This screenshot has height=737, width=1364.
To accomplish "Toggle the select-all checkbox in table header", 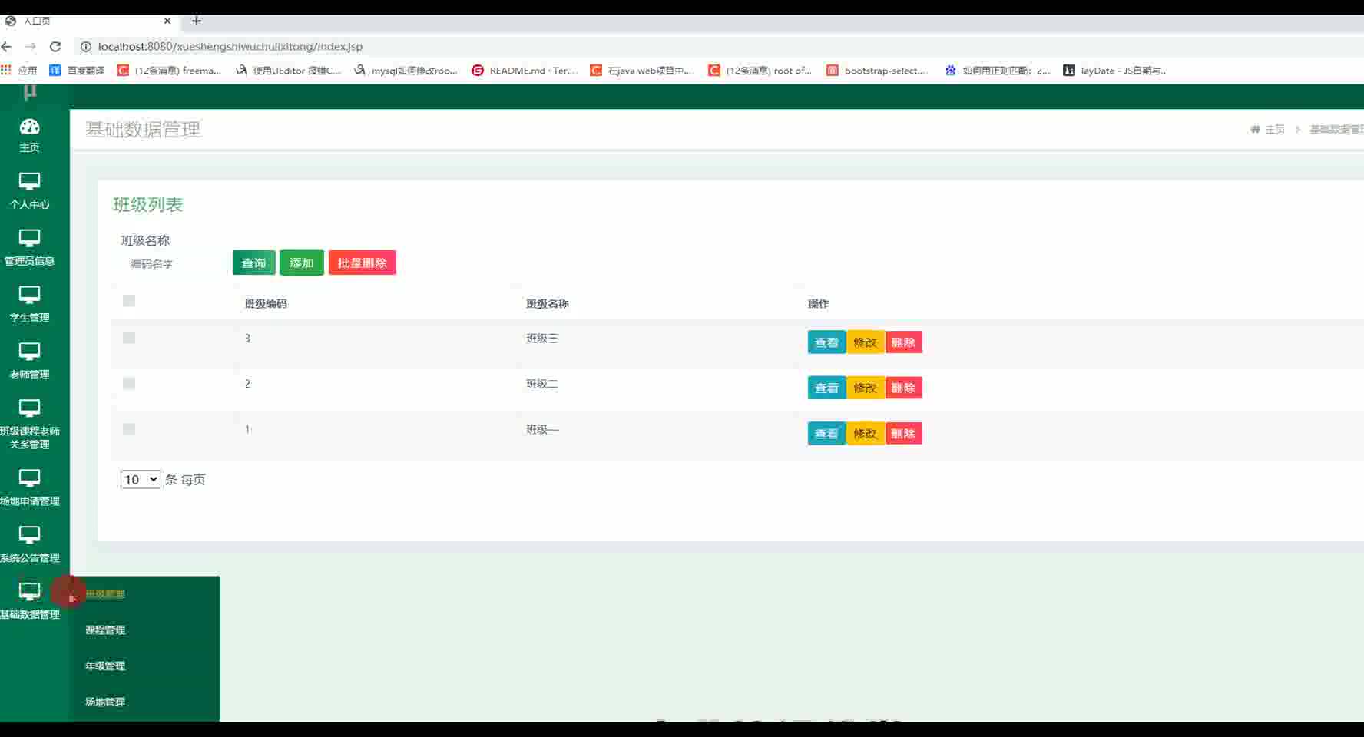I will pos(129,301).
